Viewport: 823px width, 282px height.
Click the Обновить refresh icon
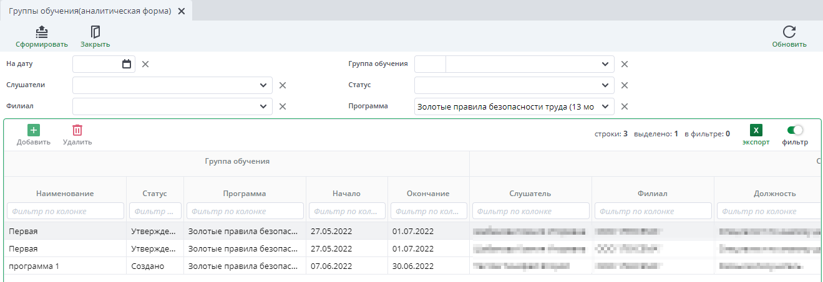point(789,32)
